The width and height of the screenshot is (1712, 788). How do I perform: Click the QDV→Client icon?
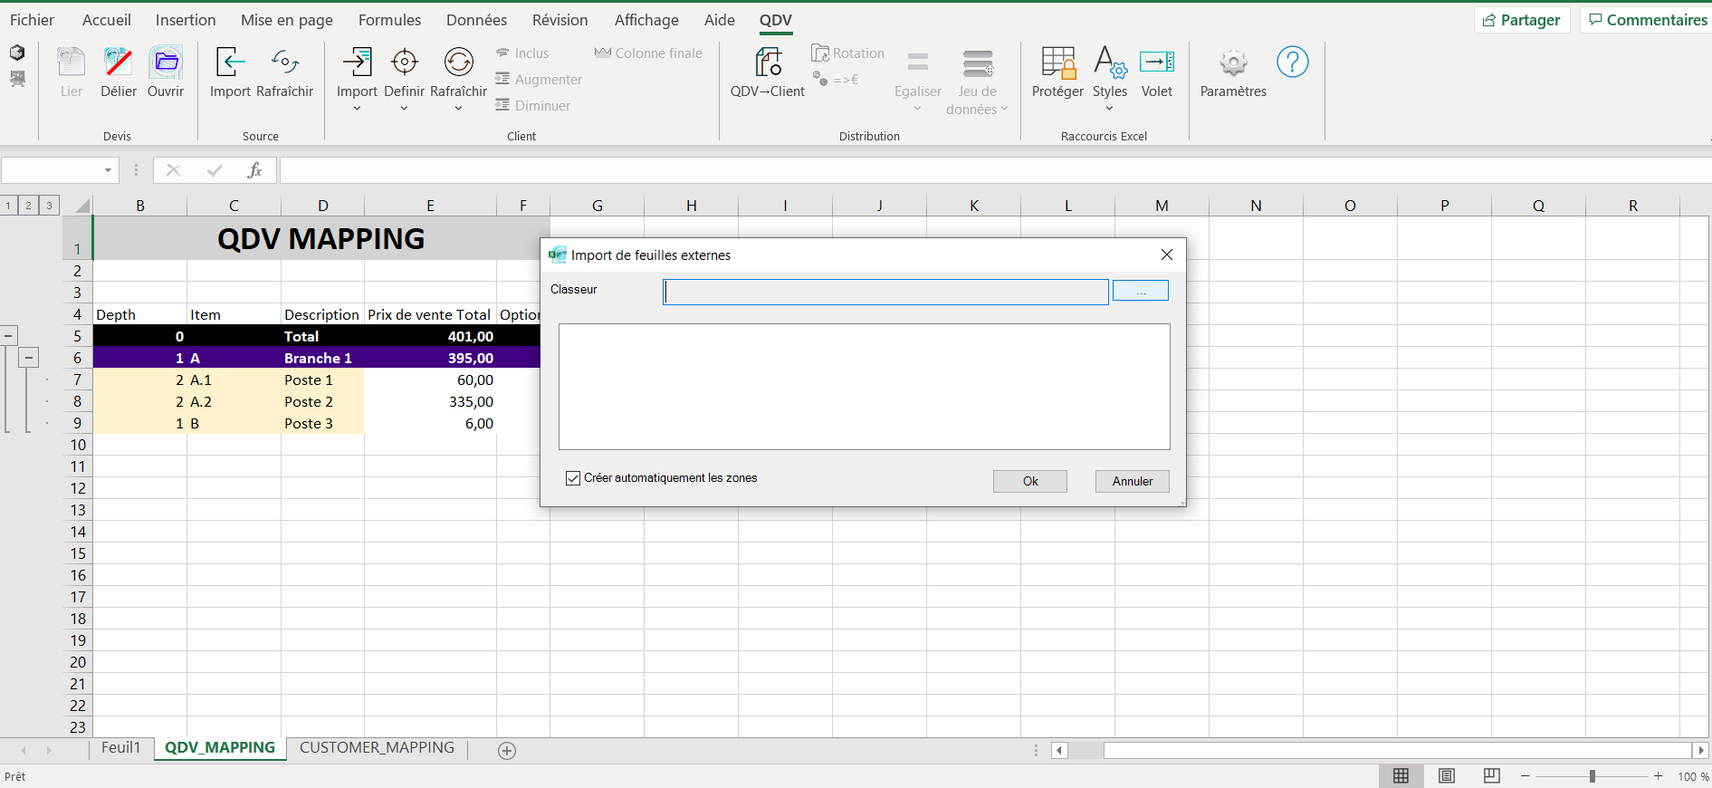(x=768, y=62)
